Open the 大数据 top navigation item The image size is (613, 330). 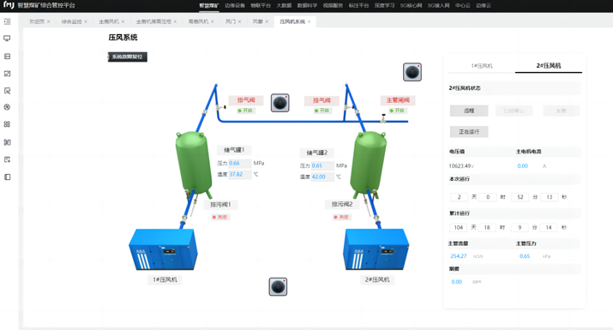pos(284,5)
